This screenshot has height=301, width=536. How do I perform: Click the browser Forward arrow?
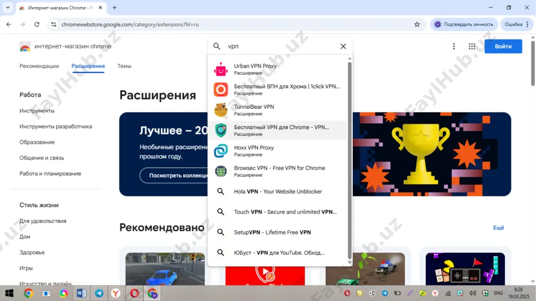pyautogui.click(x=23, y=24)
